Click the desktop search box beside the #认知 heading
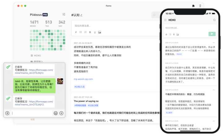The image size is (223, 136). pyautogui.click(x=156, y=15)
